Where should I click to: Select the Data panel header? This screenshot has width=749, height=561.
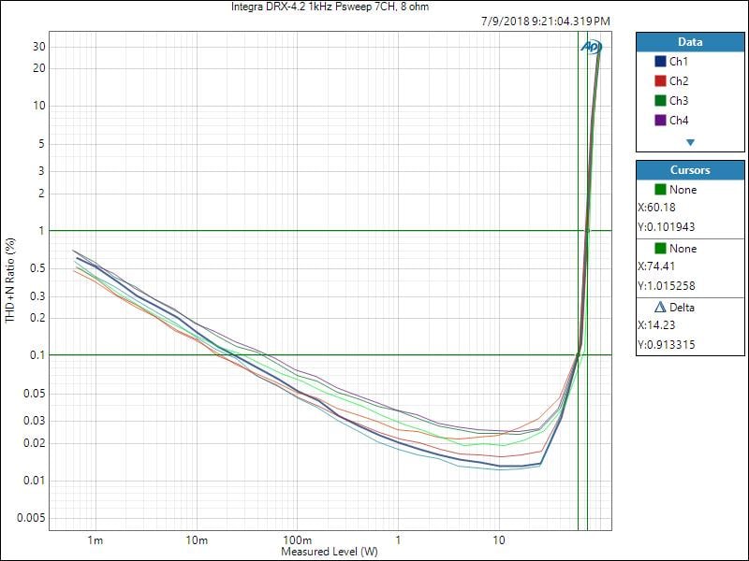(690, 42)
